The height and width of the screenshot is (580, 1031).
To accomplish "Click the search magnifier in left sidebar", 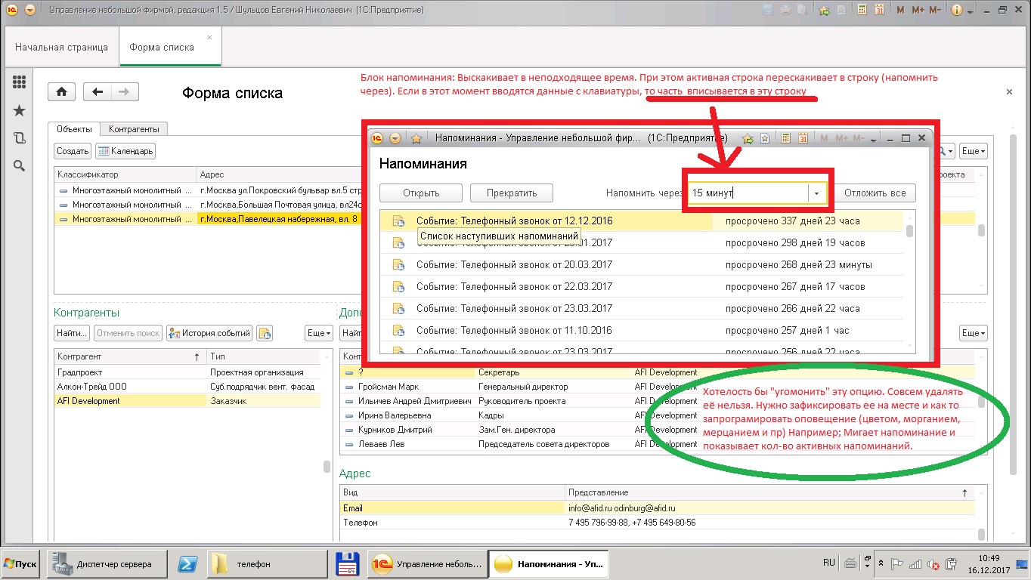I will coord(20,166).
